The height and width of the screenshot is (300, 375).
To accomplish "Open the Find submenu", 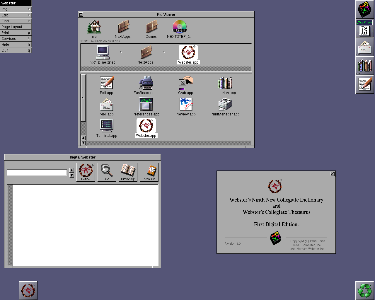I will (16, 21).
